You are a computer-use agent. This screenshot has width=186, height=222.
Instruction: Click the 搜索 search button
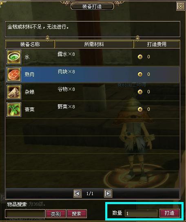77,213
